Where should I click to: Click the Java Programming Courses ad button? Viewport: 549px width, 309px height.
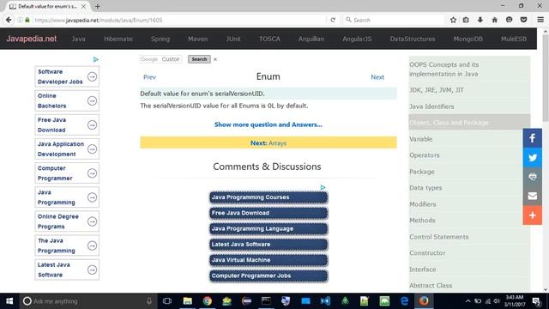point(268,197)
